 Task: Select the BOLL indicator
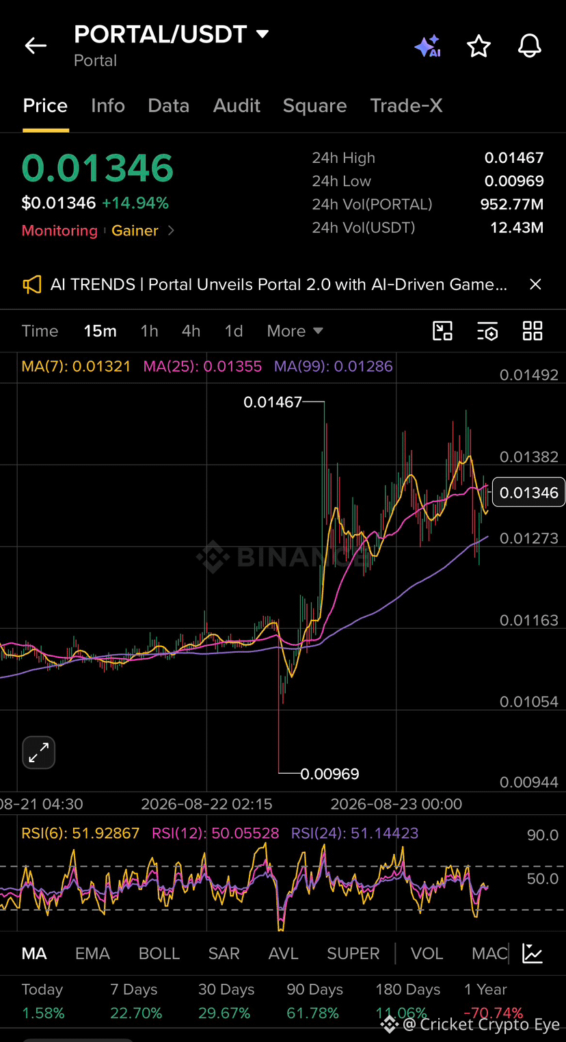159,954
